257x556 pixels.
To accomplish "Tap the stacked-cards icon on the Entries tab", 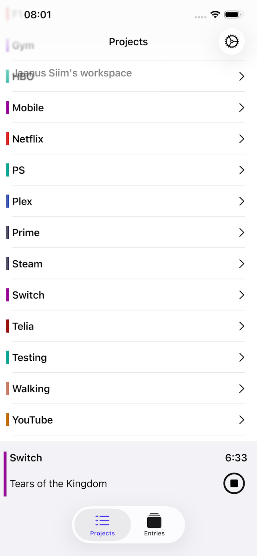I will [154, 519].
